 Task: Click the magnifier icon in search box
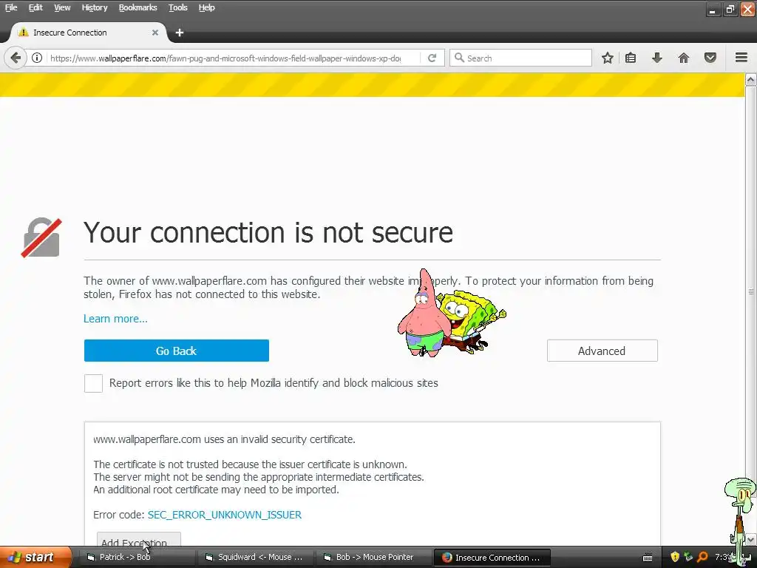click(x=459, y=58)
